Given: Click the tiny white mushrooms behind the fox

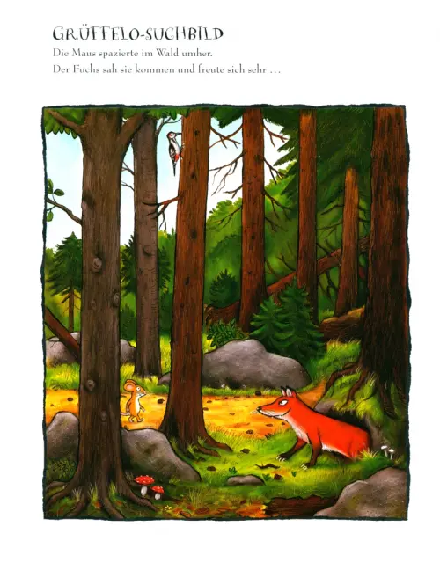Looking at the screenshot, I should tap(388, 450).
